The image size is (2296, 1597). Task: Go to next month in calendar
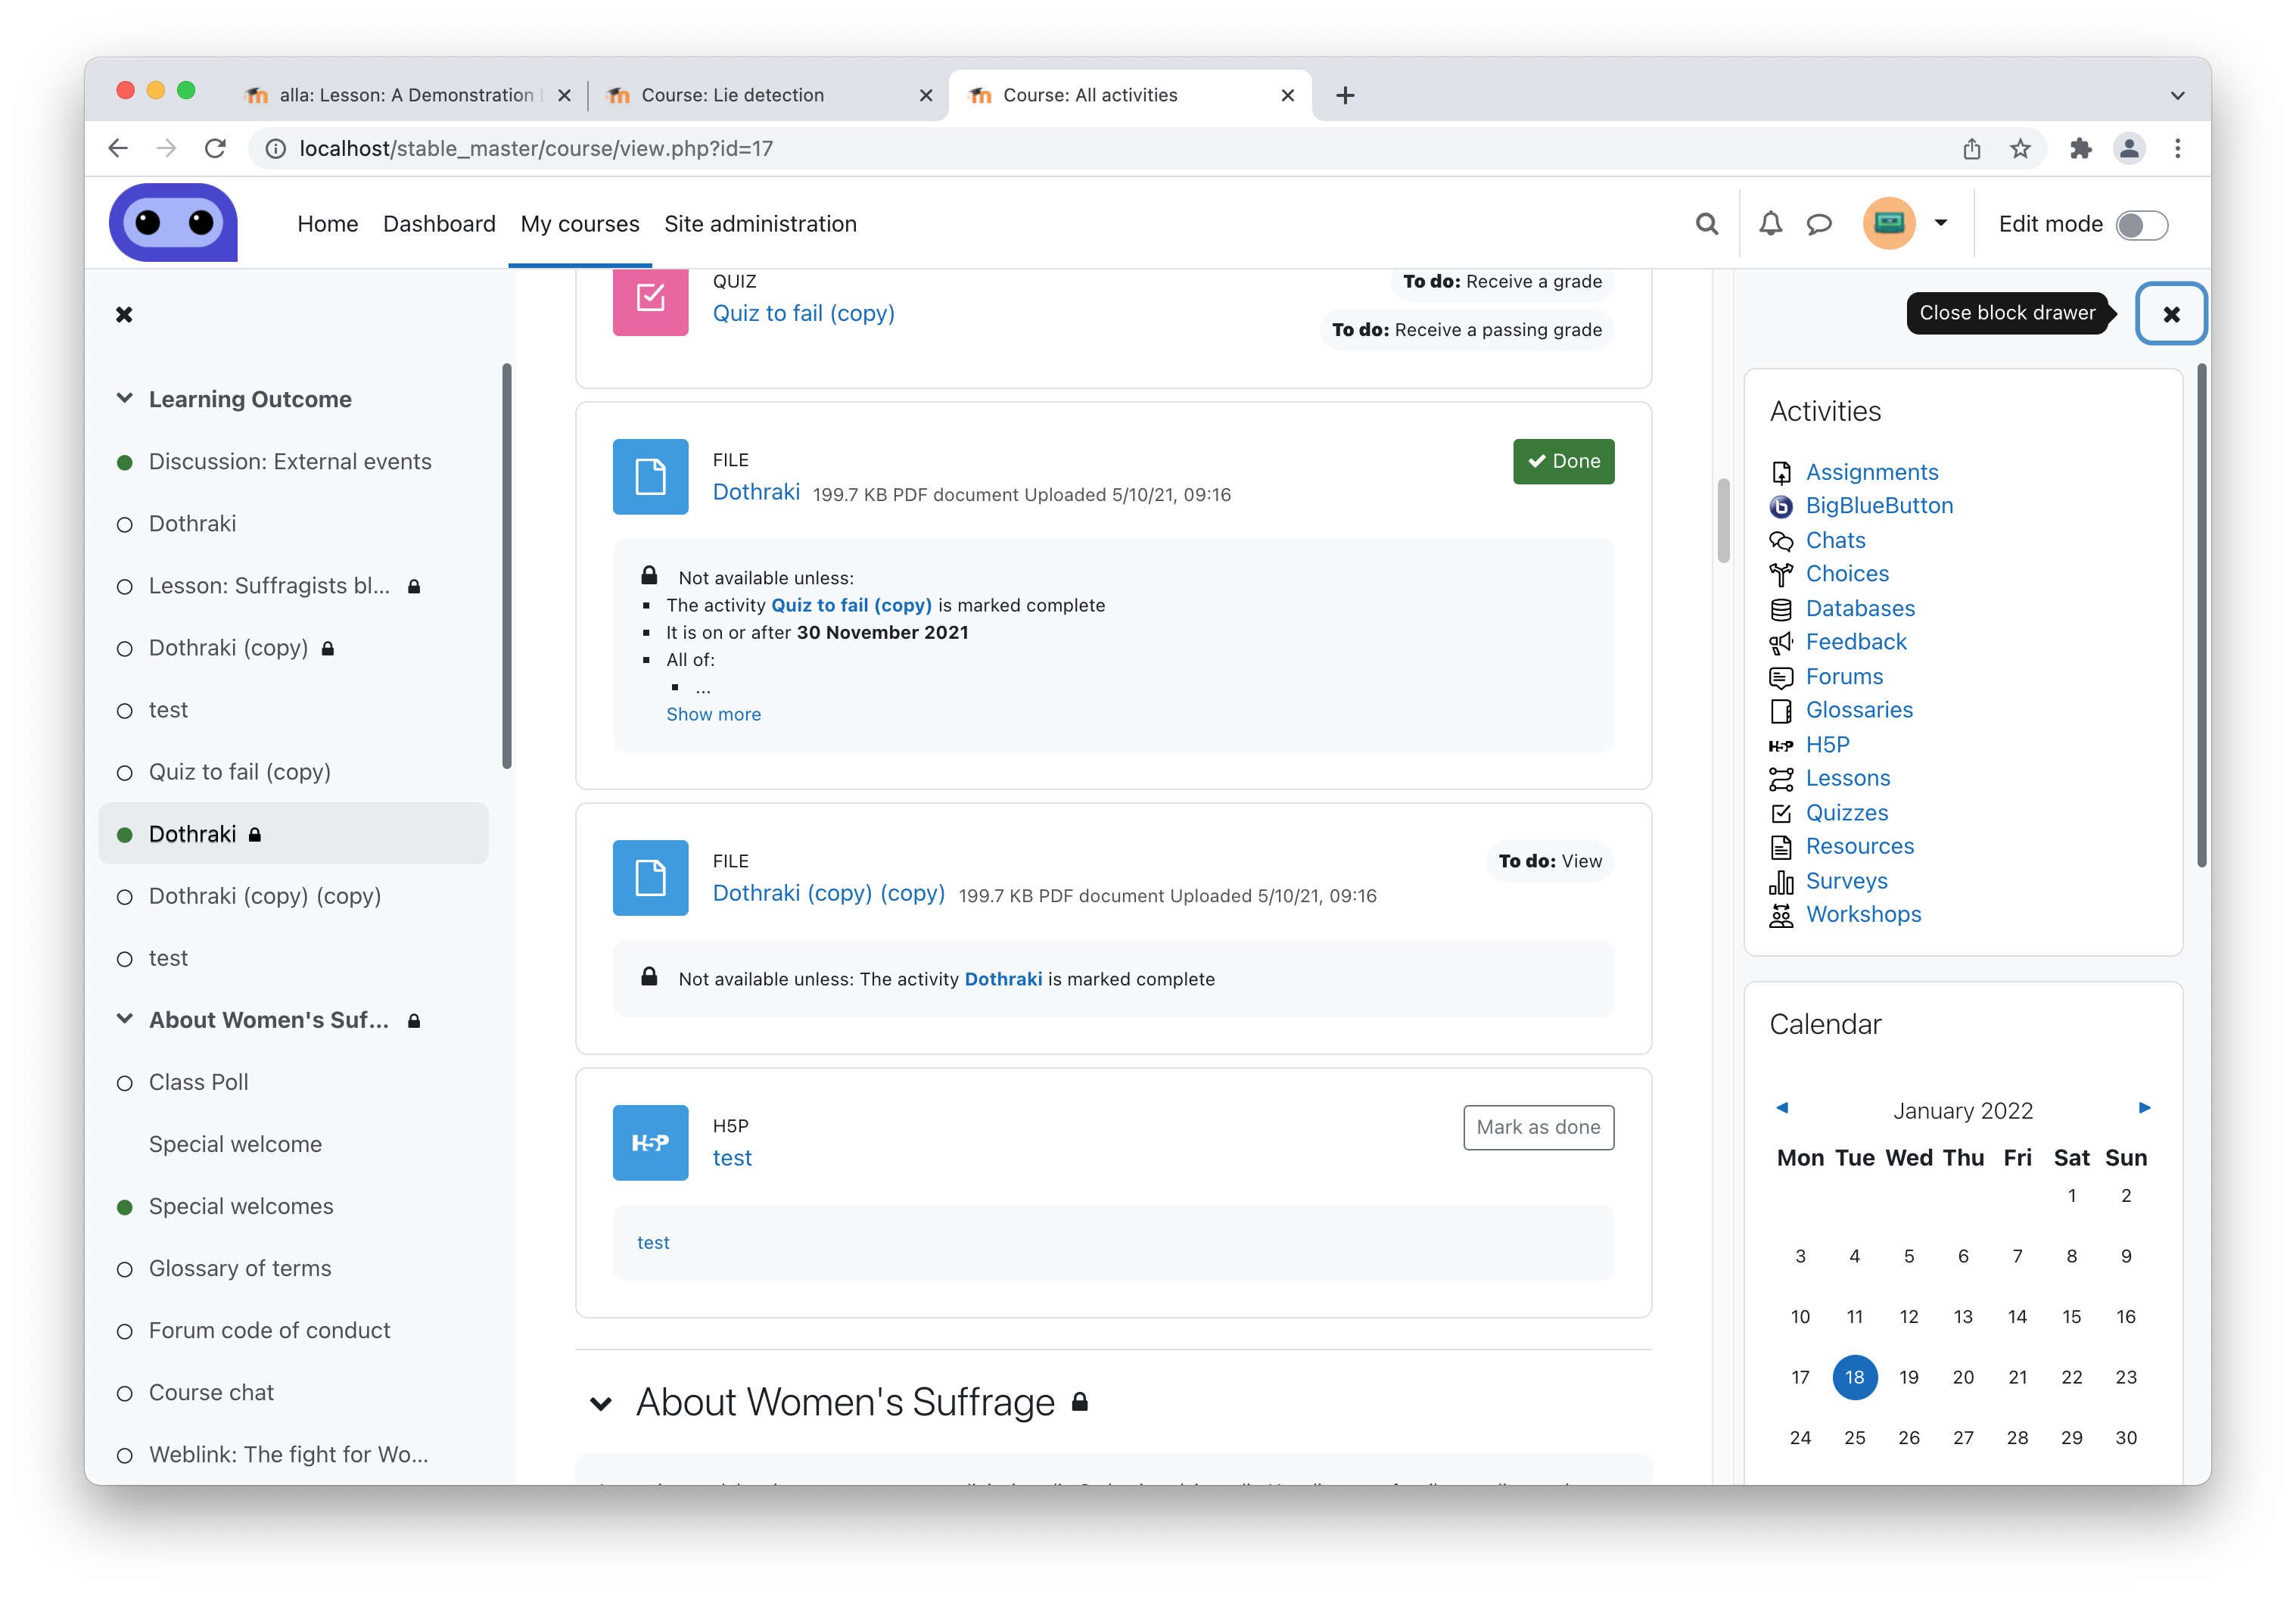2144,1107
